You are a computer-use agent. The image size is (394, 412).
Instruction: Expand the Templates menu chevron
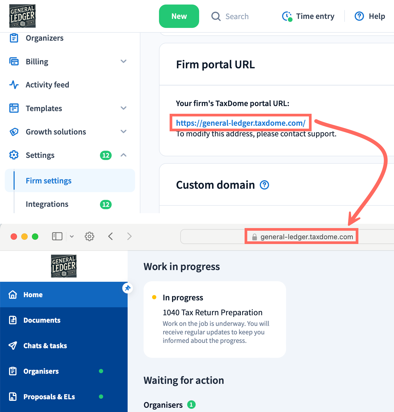[123, 108]
